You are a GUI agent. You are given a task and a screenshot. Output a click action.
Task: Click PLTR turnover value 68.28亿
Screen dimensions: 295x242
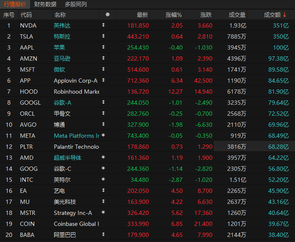pyautogui.click(x=278, y=147)
